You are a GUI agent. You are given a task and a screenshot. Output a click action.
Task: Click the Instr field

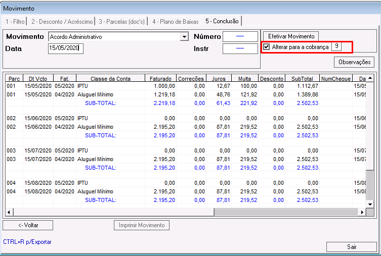pyautogui.click(x=240, y=48)
